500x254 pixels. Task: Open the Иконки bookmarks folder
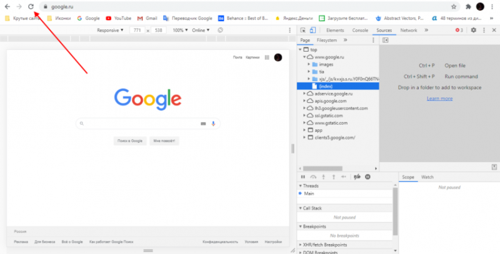[59, 19]
